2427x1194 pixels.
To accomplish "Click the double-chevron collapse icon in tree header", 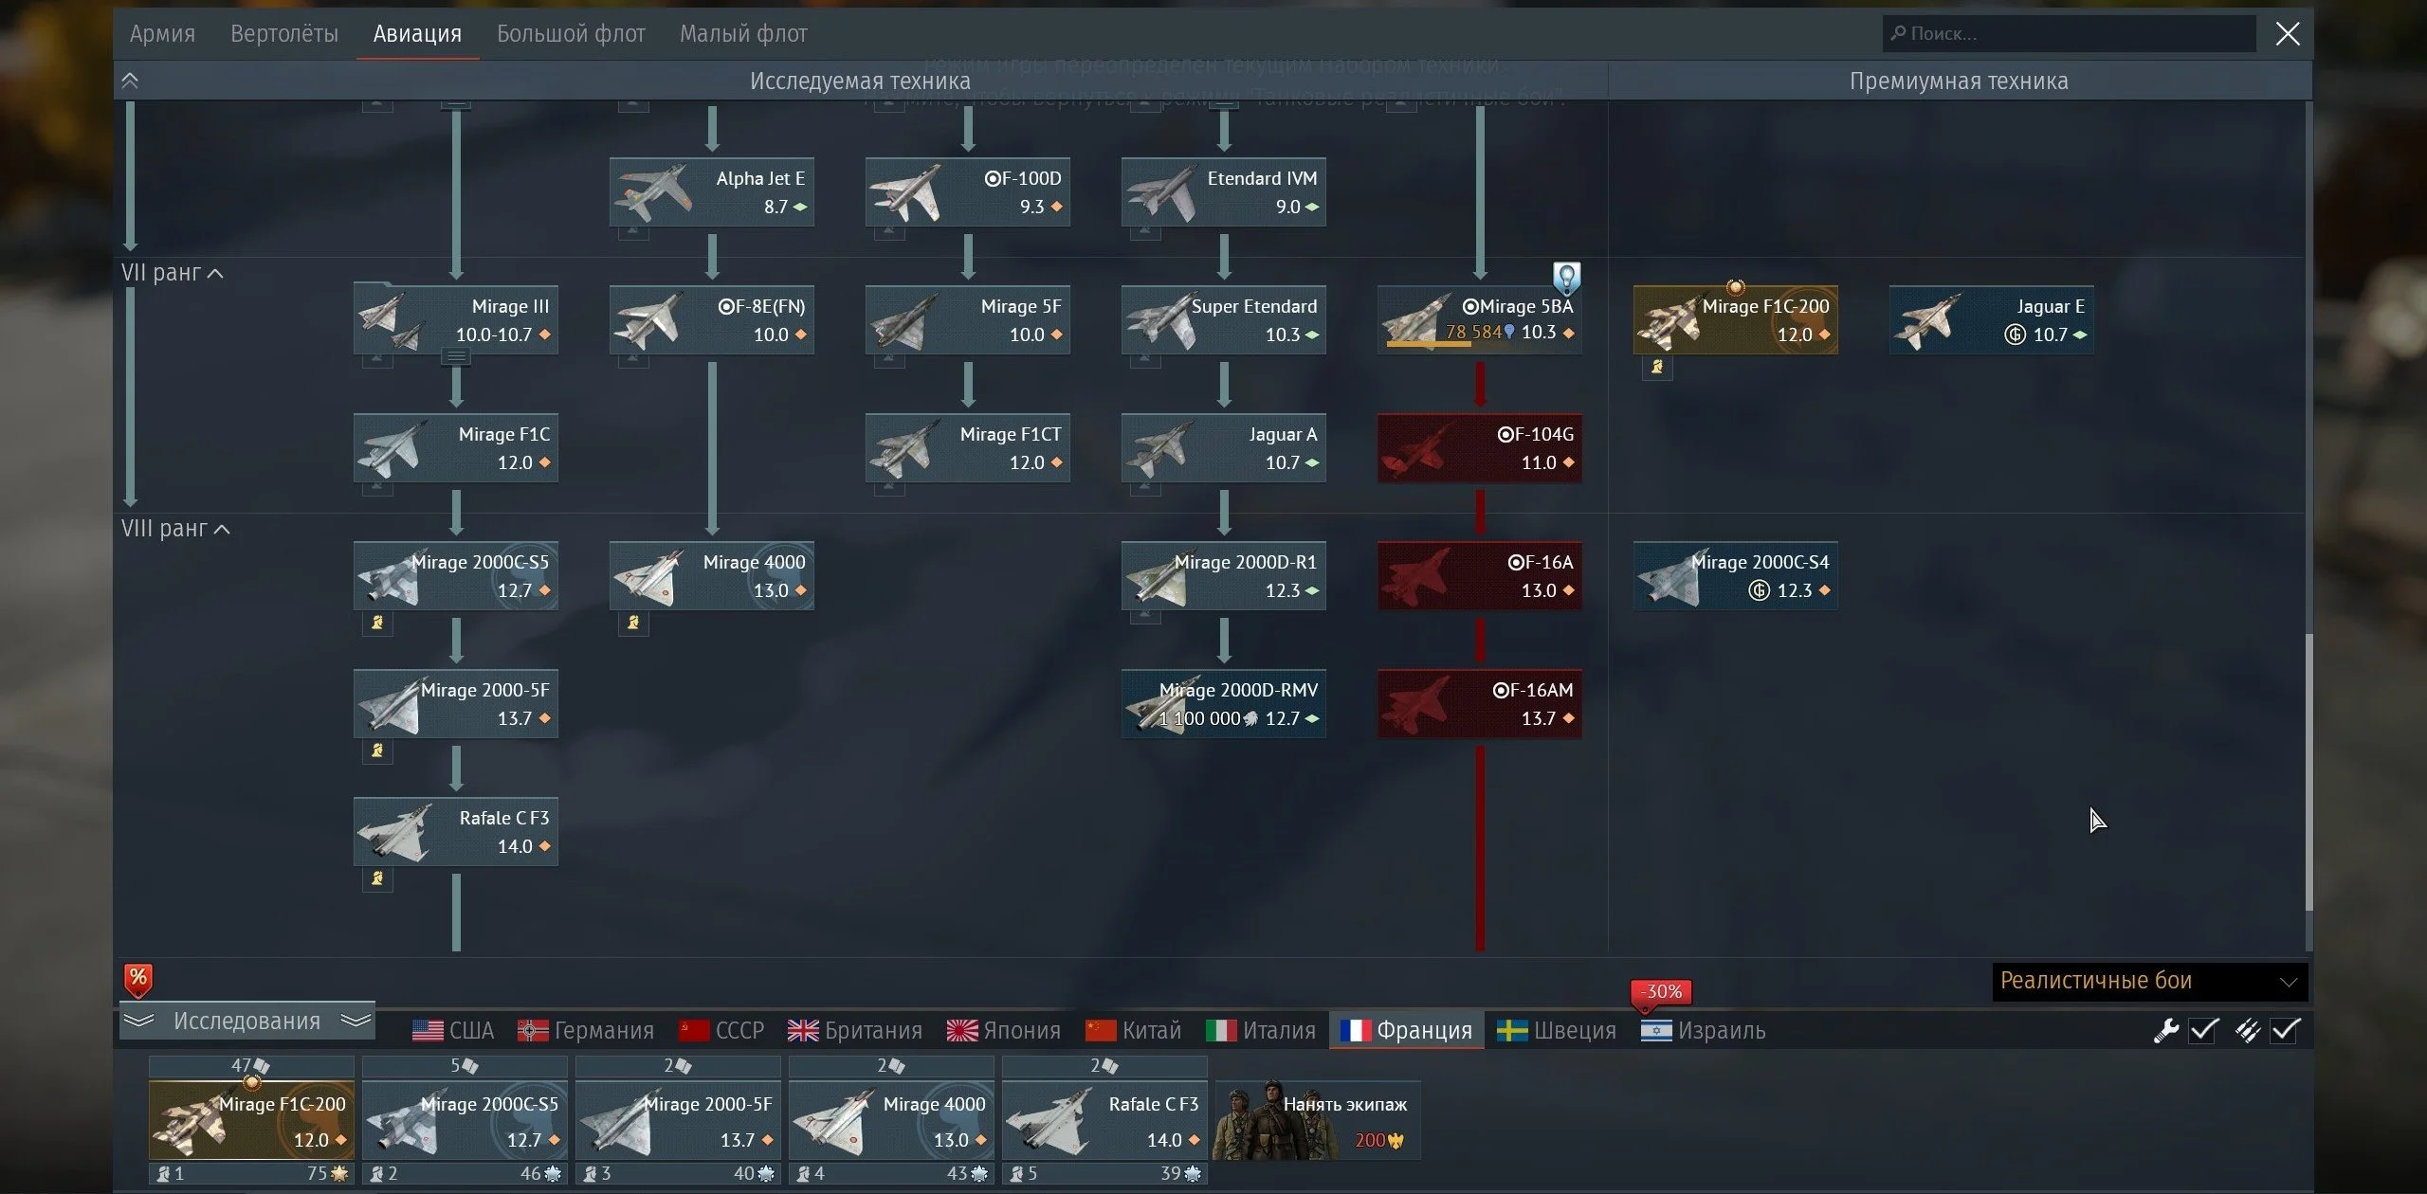I will [130, 81].
